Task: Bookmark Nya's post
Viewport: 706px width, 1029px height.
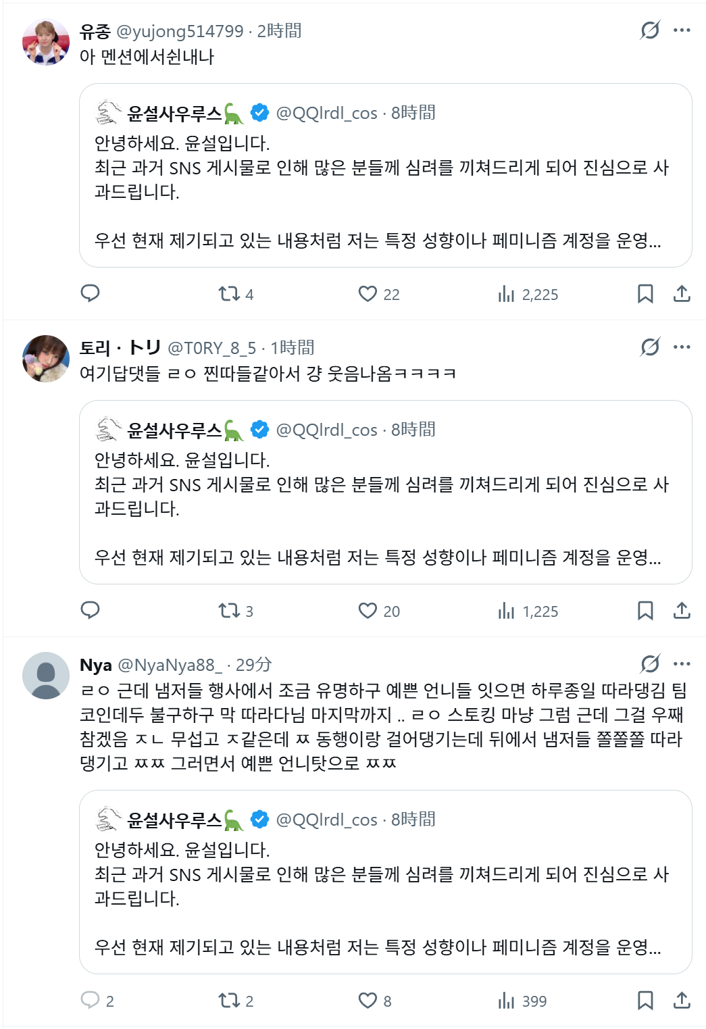Action: coord(645,1000)
